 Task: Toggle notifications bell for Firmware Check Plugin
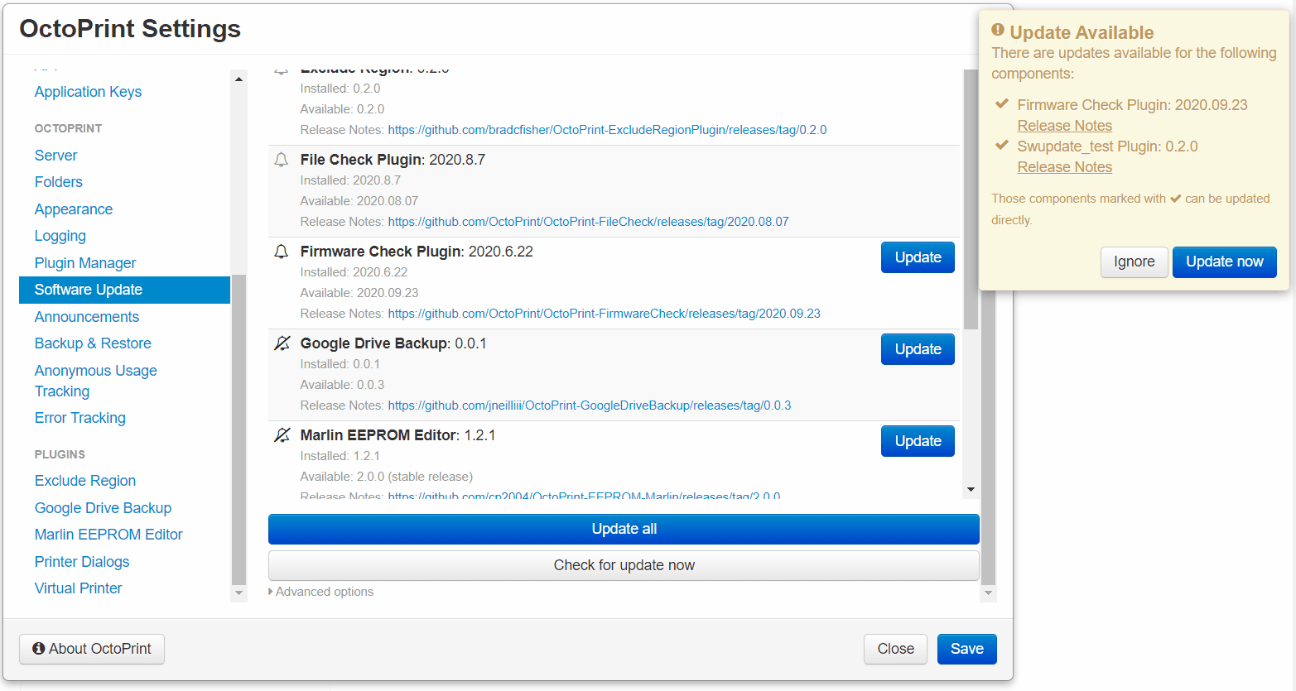pos(282,252)
